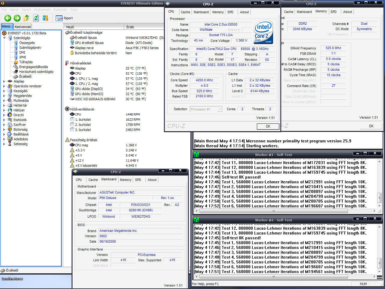Screen dimensions: 385x289
Task: Select Energiagazdálkodás in the tree
Action: click(x=33, y=67)
